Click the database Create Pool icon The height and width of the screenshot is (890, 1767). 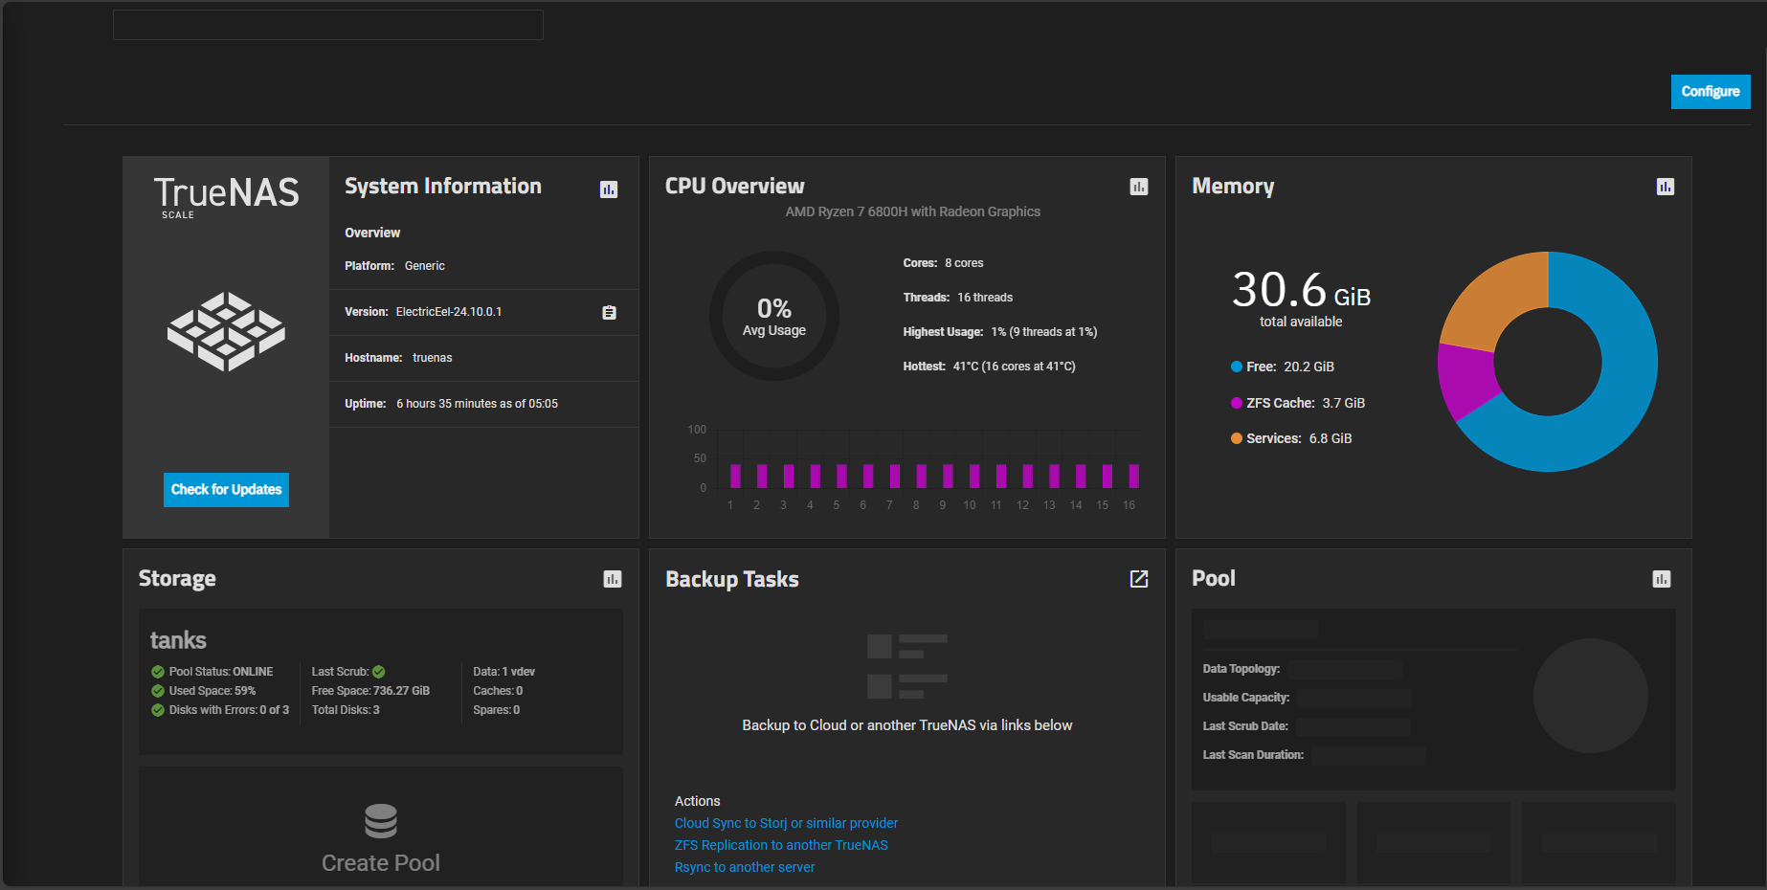[381, 821]
